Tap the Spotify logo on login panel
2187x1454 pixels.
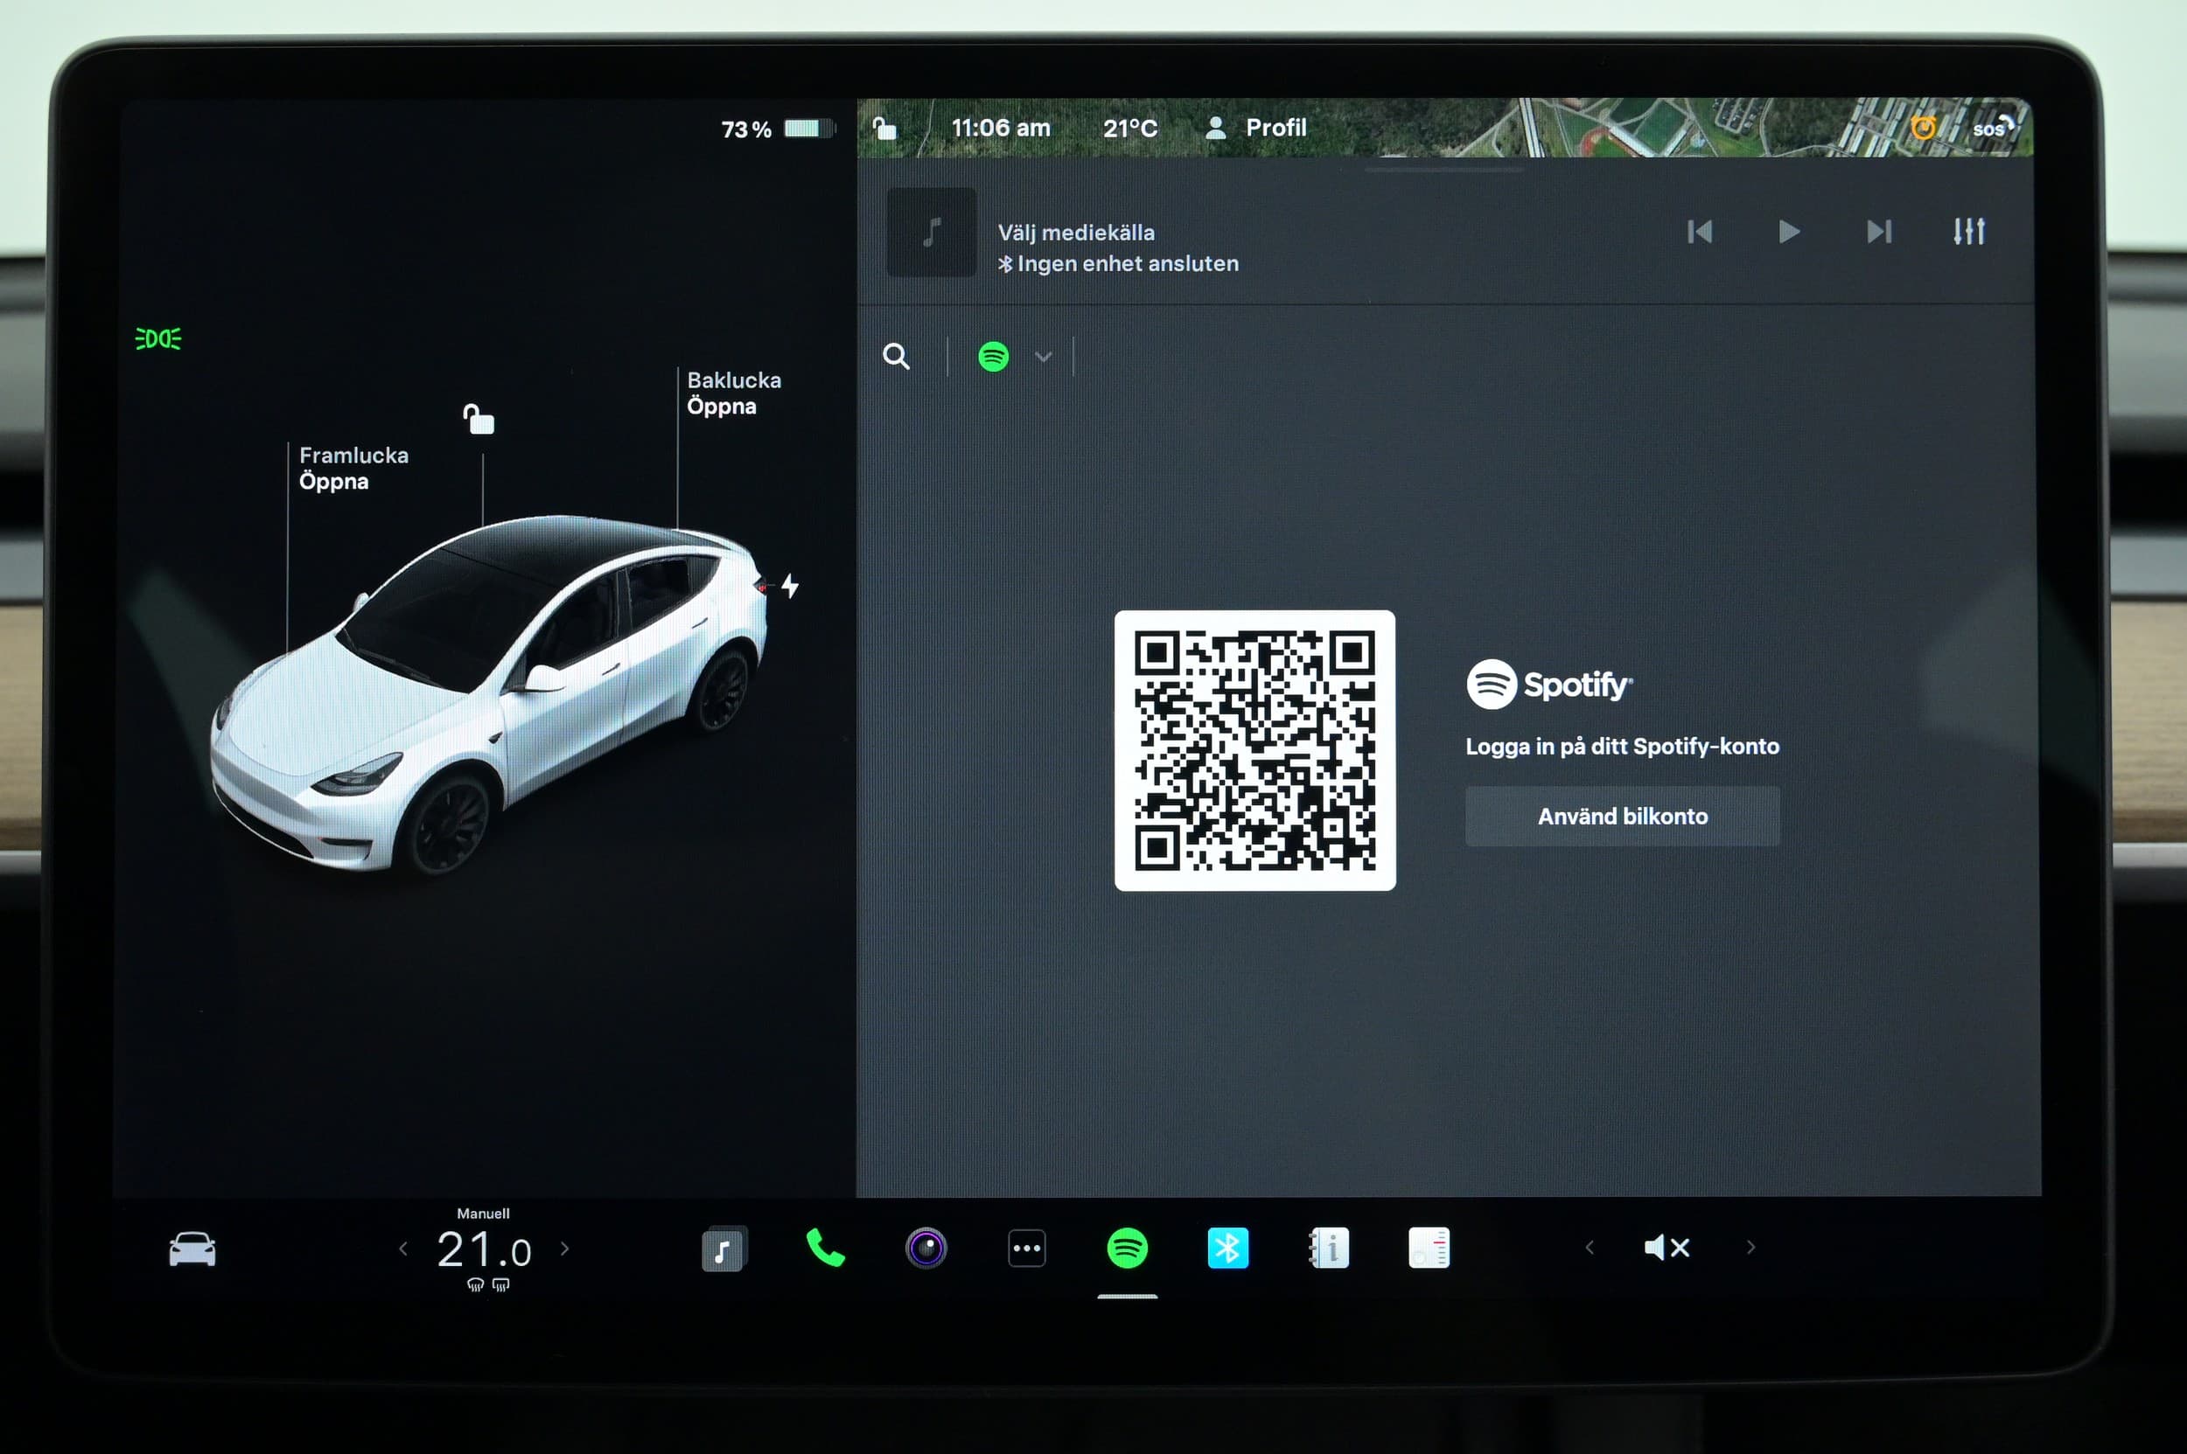1548,685
